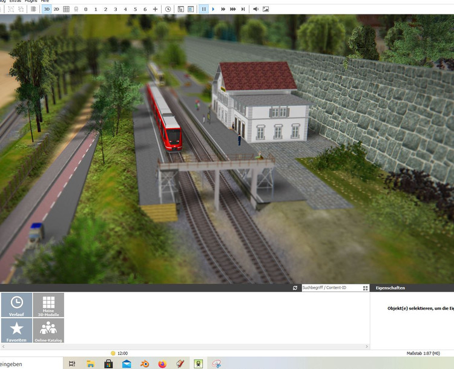
Task: Select camera position 0
Action: tap(86, 9)
